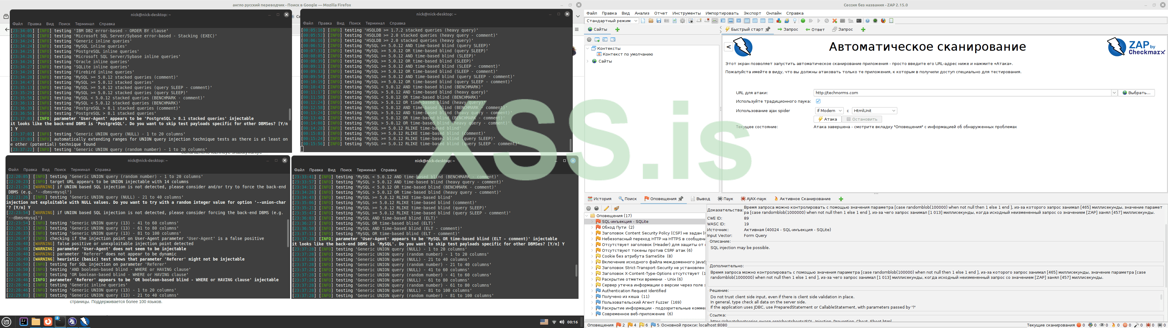Click the pencil edit alert icon
The width and height of the screenshot is (1168, 328).
606,208
